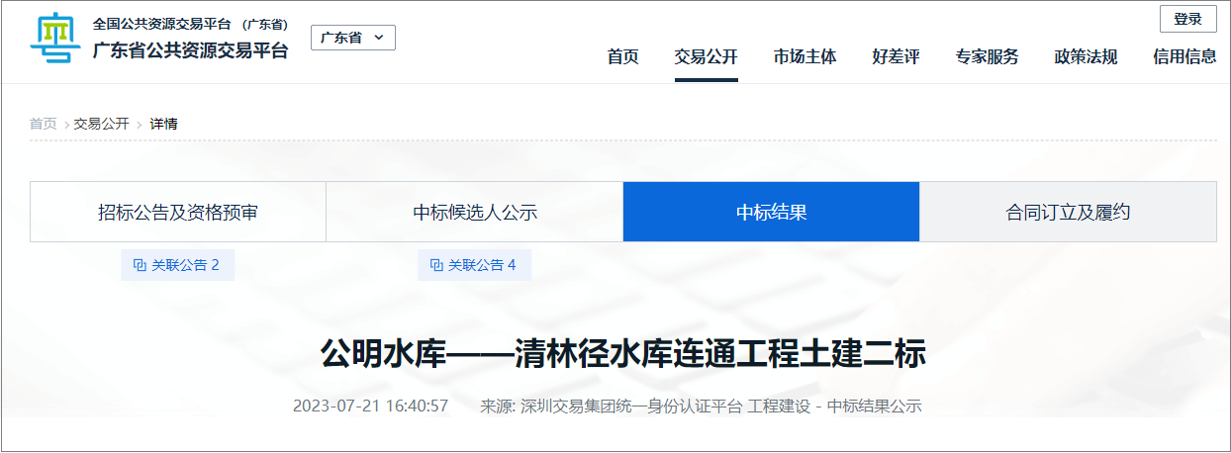Screen dimensions: 1231x453
Task: Switch to the 招标公告及资格预审 tab
Action: 178,212
